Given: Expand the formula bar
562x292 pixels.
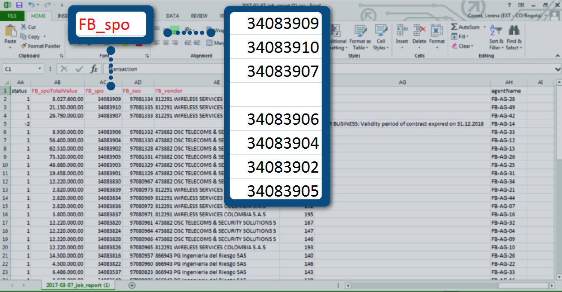Looking at the screenshot, I should pyautogui.click(x=557, y=69).
